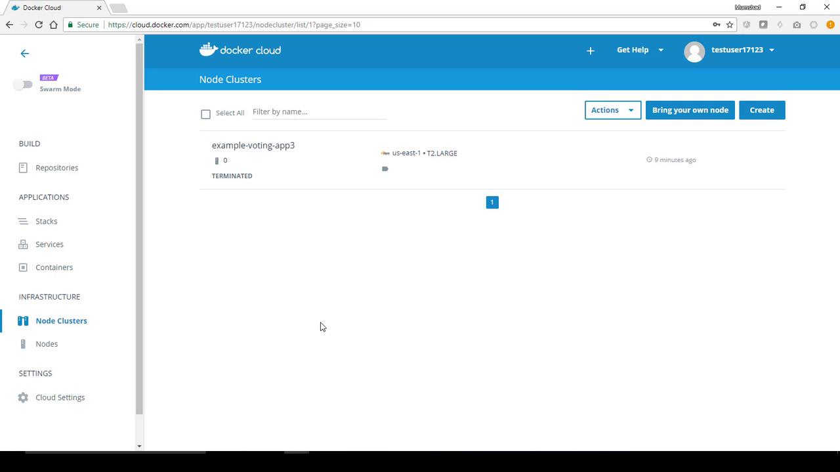
Task: Bookmark the page with the star icon
Action: [x=730, y=25]
